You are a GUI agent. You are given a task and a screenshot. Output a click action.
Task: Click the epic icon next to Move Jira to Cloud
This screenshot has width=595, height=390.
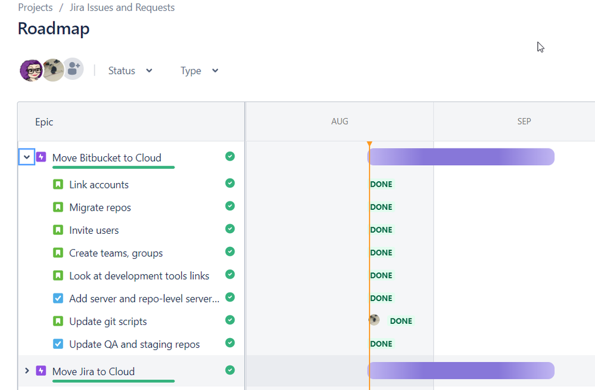coord(41,370)
